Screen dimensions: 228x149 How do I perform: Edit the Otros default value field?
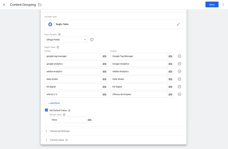[x=68, y=120]
